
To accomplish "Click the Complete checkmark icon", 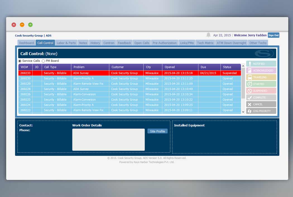I will 250,97.
